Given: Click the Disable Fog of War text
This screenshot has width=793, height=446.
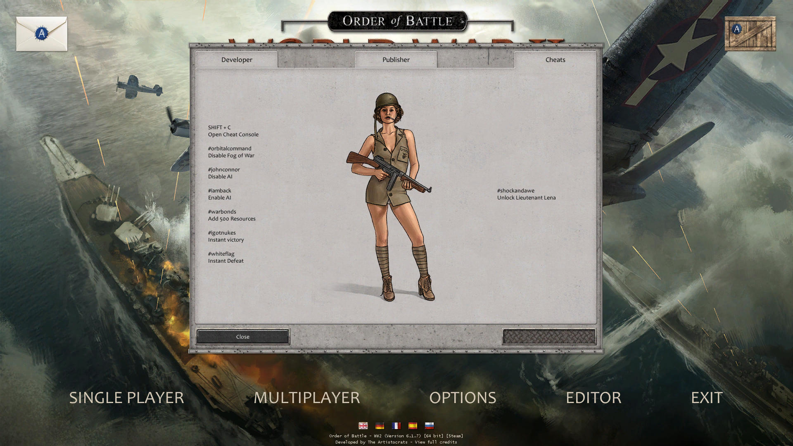Looking at the screenshot, I should (231, 155).
